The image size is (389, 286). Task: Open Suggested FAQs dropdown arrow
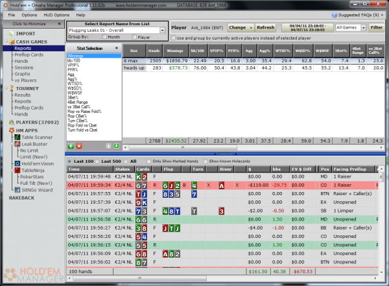[382, 15]
